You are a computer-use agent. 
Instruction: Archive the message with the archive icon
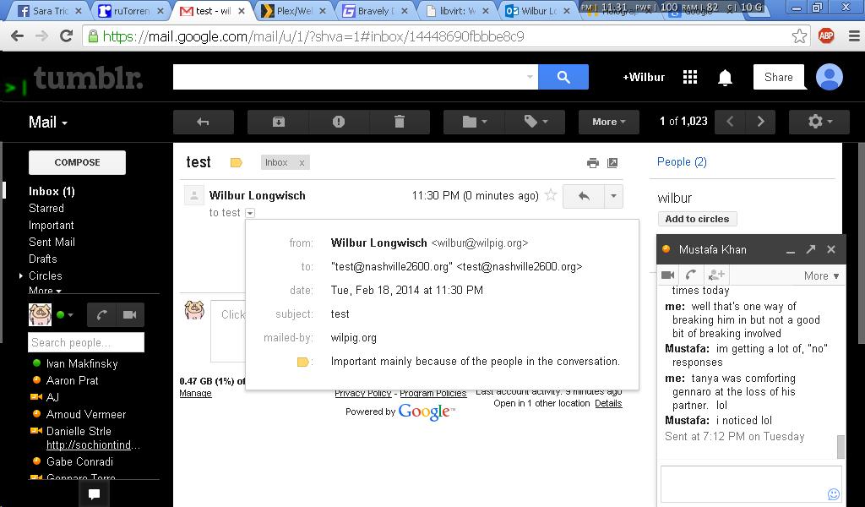click(279, 122)
